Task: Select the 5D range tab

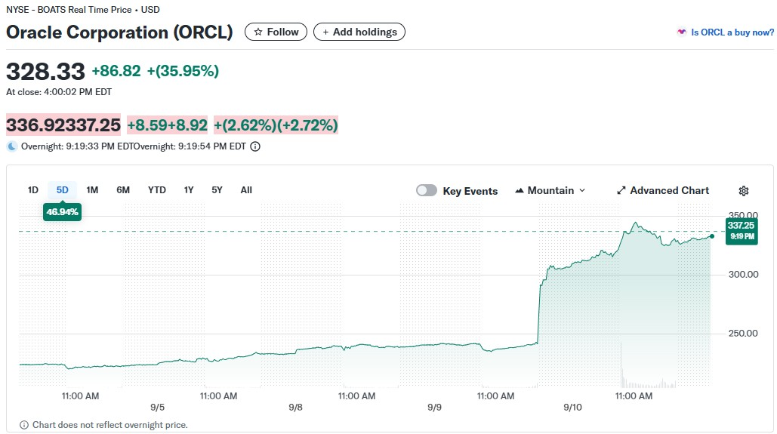Action: (63, 190)
